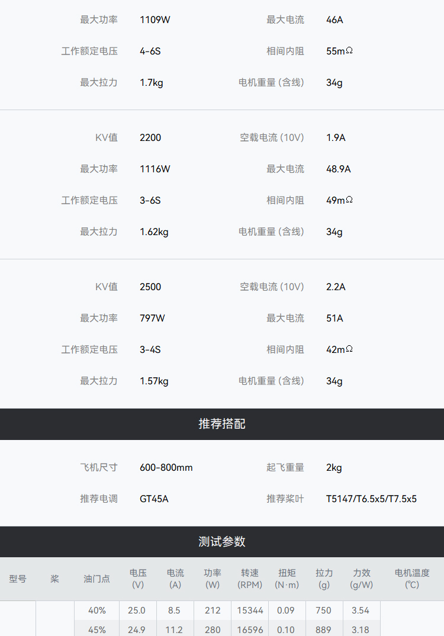Click the 40% throttle table cell
444x636 pixels.
(97, 610)
